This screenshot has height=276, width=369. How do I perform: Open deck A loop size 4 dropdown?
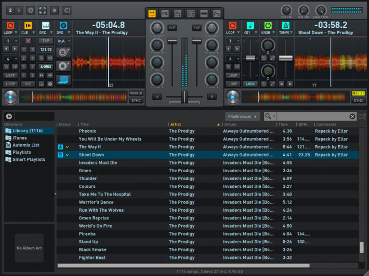10,59
